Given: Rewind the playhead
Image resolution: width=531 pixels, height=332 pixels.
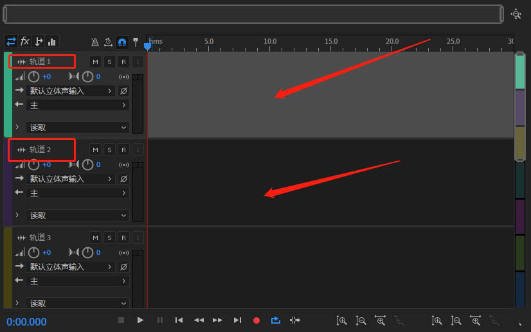Looking at the screenshot, I should [199, 320].
